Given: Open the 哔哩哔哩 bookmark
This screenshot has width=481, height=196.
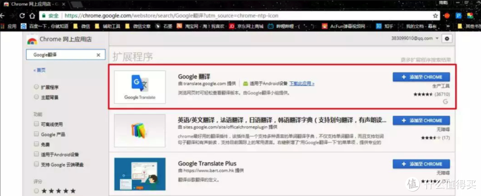Looking at the screenshot, I should point(292,26).
